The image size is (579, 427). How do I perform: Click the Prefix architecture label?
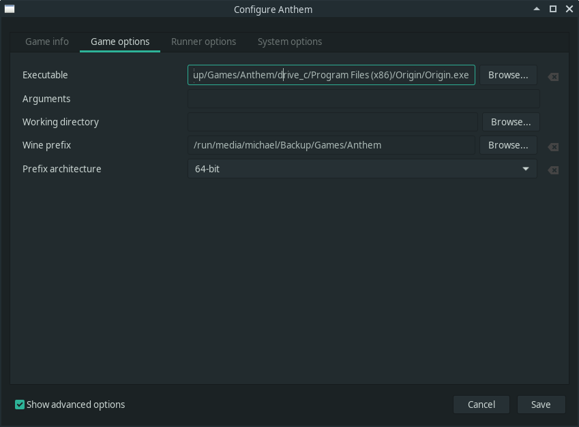click(x=61, y=169)
